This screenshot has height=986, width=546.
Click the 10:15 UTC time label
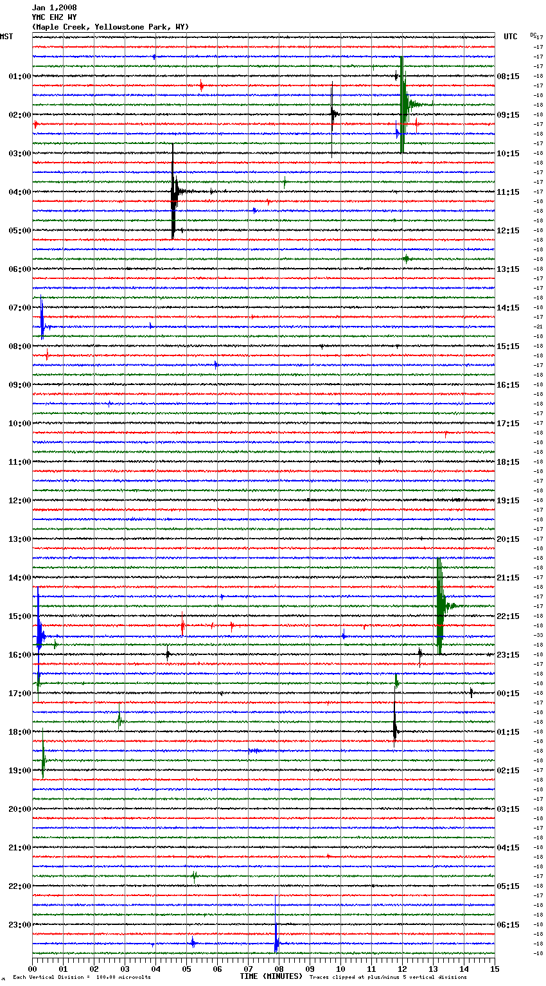508,154
